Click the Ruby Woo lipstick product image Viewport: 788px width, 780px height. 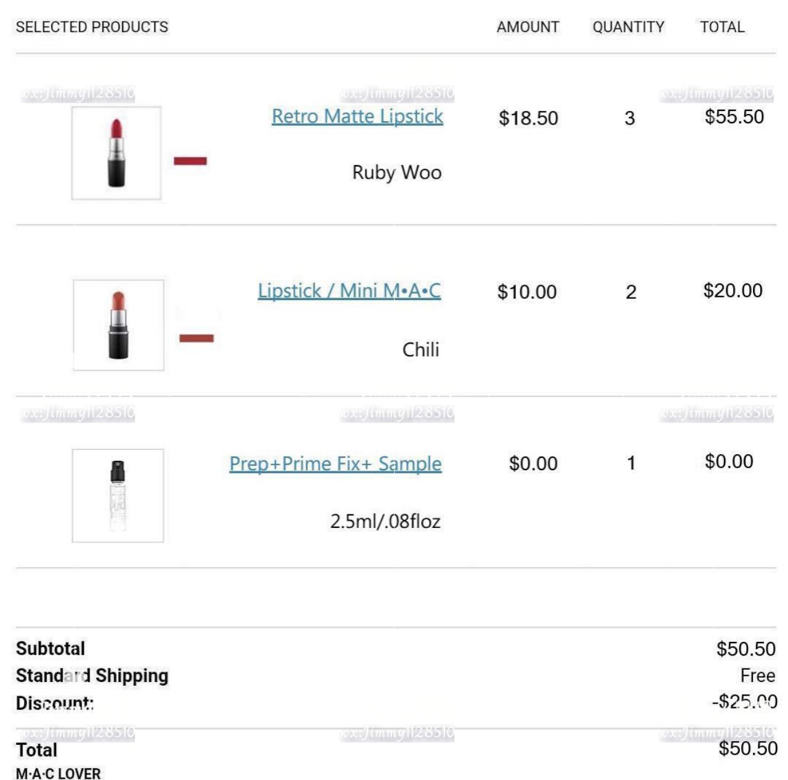[116, 153]
